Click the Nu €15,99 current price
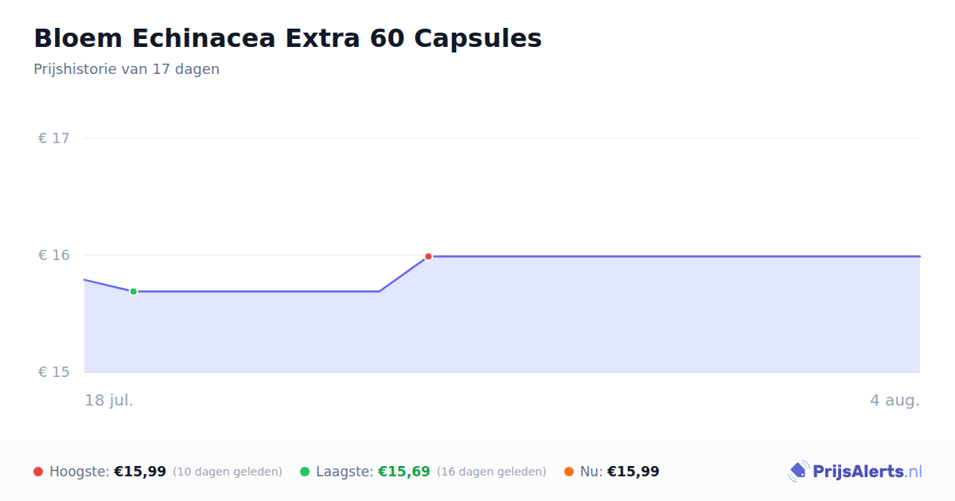This screenshot has height=501, width=955. pyautogui.click(x=633, y=472)
